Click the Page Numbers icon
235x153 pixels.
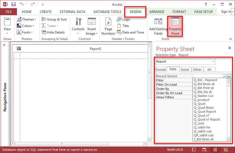point(108,22)
